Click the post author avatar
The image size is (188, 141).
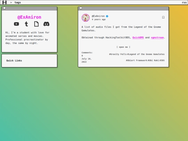86,18
